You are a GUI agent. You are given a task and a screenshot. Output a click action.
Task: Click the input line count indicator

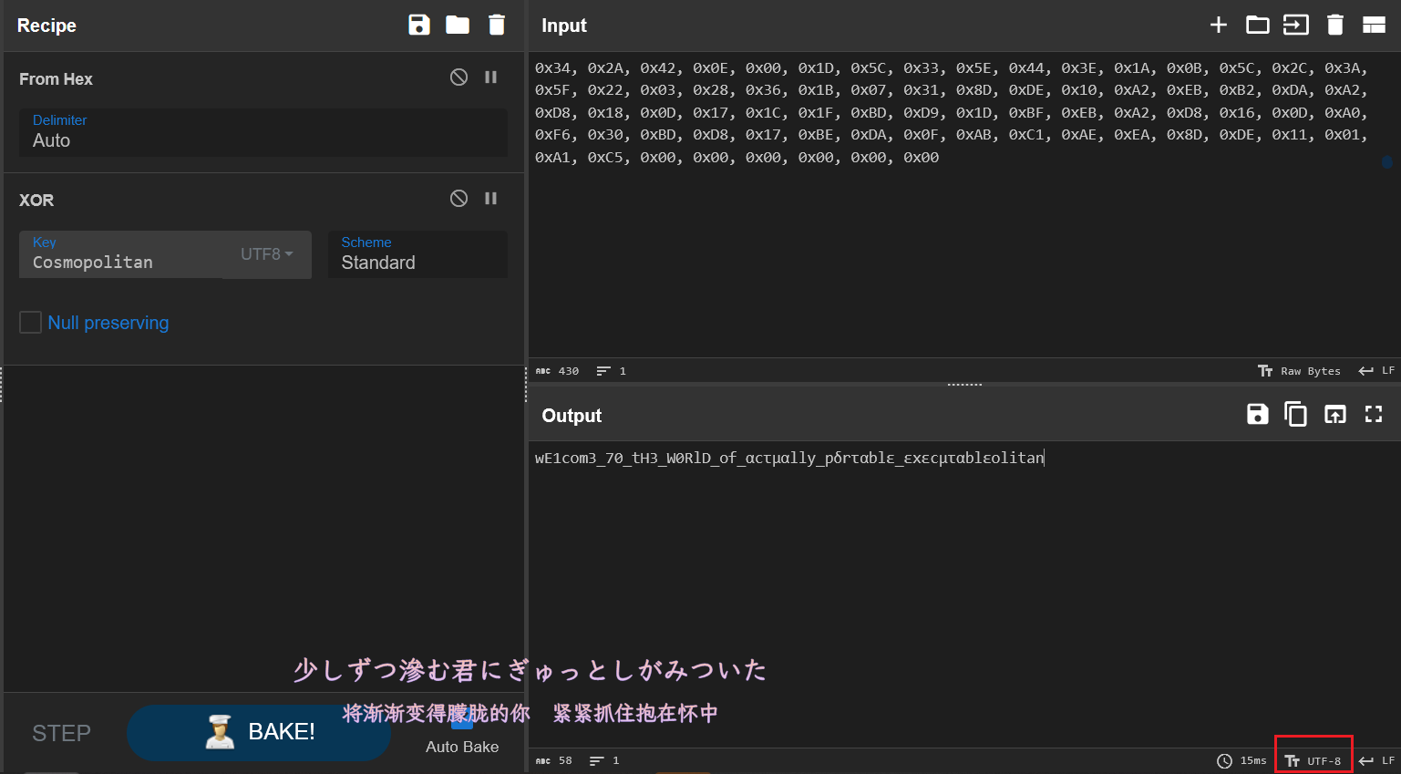[x=612, y=371]
